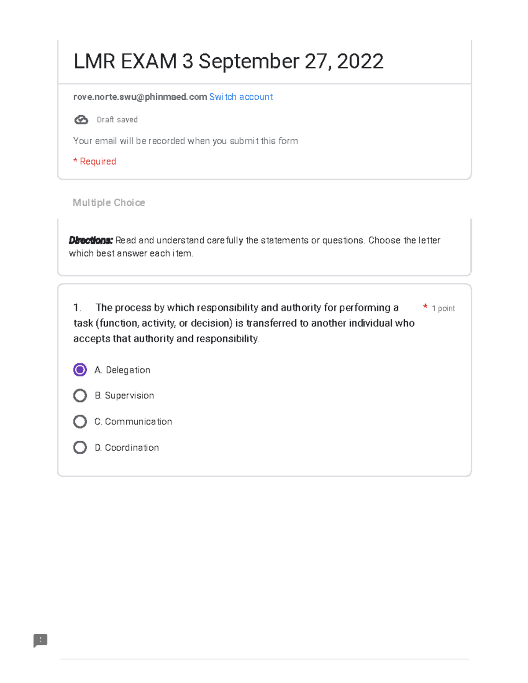Click the "1 point" label

tap(443, 308)
